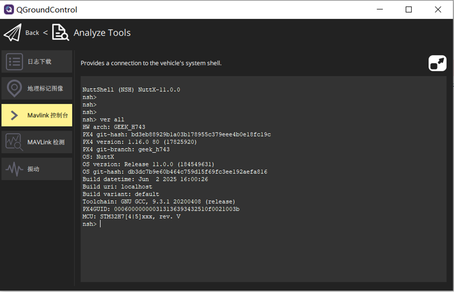Click the waveform icon beside 振动
Screen dimensions: 454x292
click(x=14, y=169)
